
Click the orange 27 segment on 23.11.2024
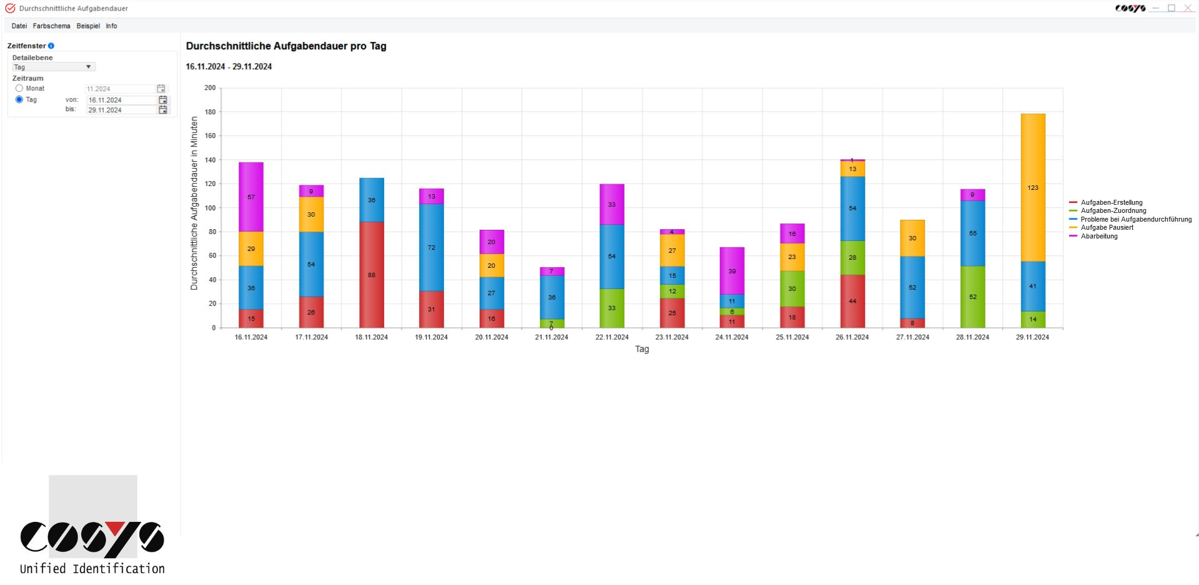coord(672,250)
